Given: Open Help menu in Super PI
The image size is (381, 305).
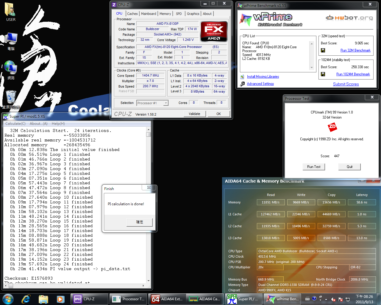Looking at the screenshot, I should [58, 124].
